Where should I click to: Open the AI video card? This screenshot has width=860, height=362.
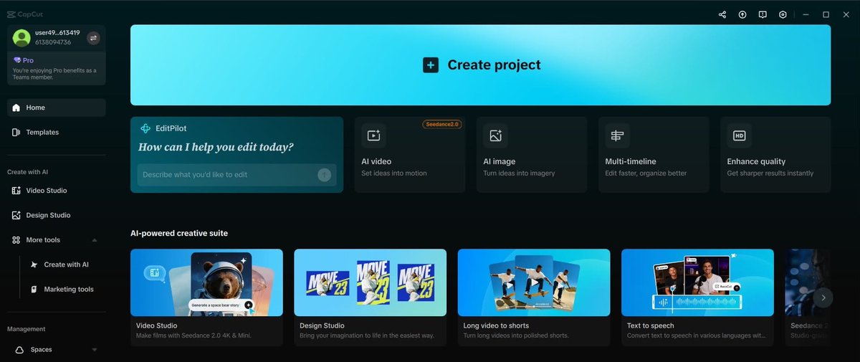point(409,155)
